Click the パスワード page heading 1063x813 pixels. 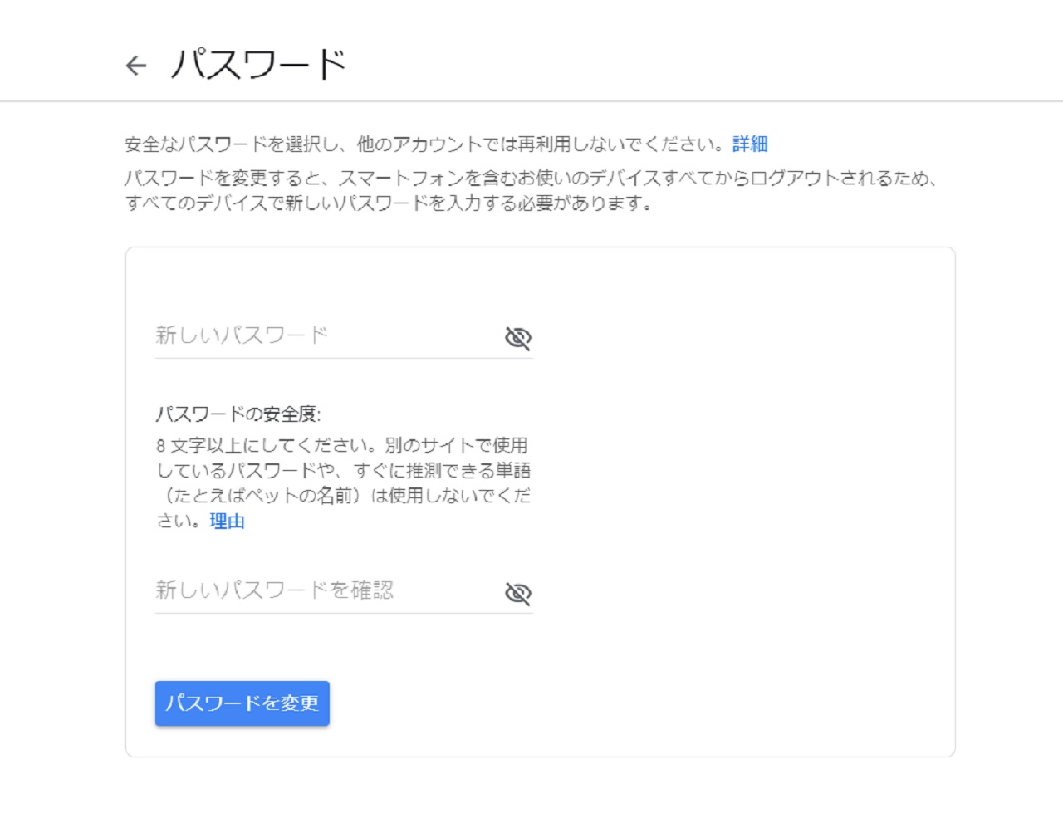[x=258, y=65]
